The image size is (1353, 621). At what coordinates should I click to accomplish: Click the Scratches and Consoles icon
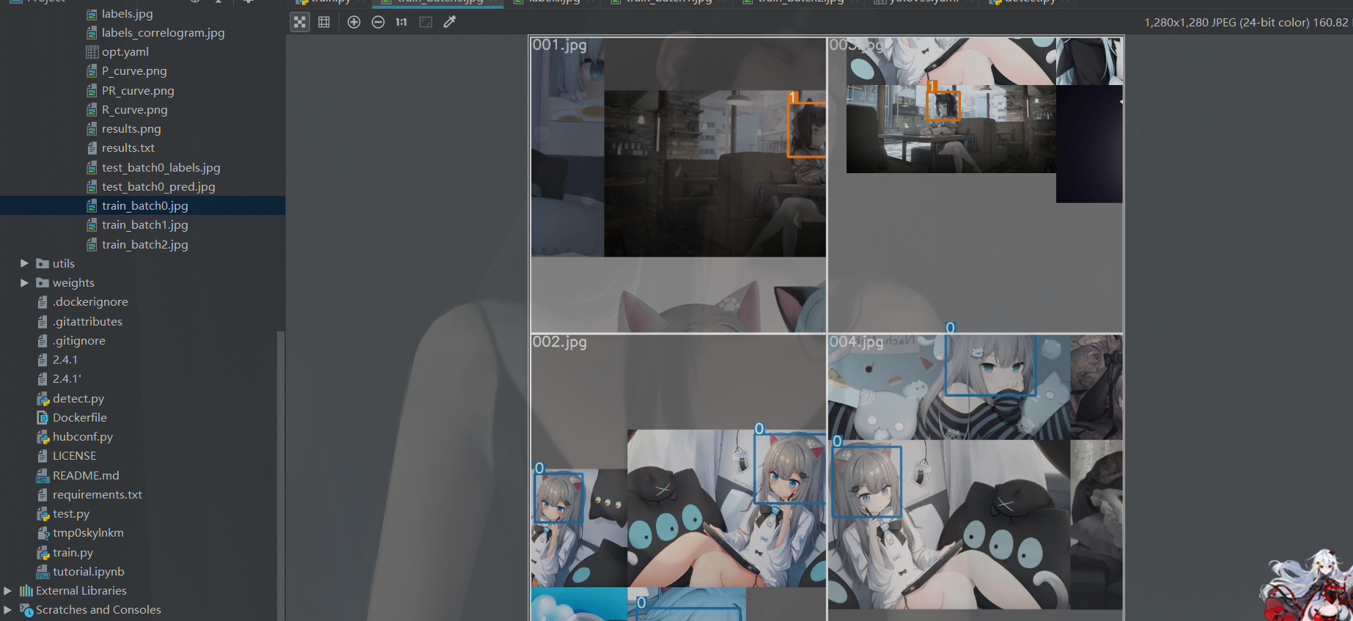click(26, 609)
